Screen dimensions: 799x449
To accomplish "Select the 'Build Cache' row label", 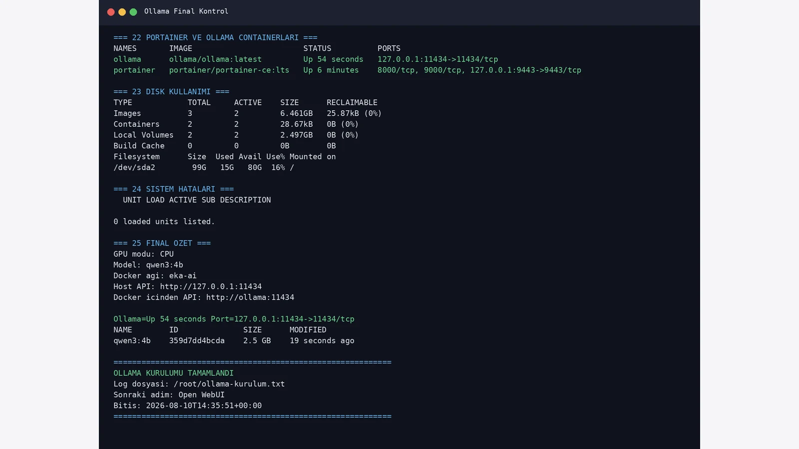I will click(x=139, y=146).
